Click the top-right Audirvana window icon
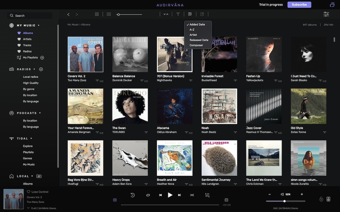340x212 pixels. [x=332, y=5]
